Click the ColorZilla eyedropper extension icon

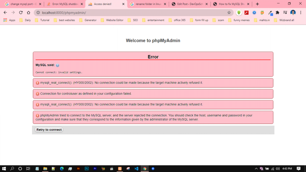point(270,13)
